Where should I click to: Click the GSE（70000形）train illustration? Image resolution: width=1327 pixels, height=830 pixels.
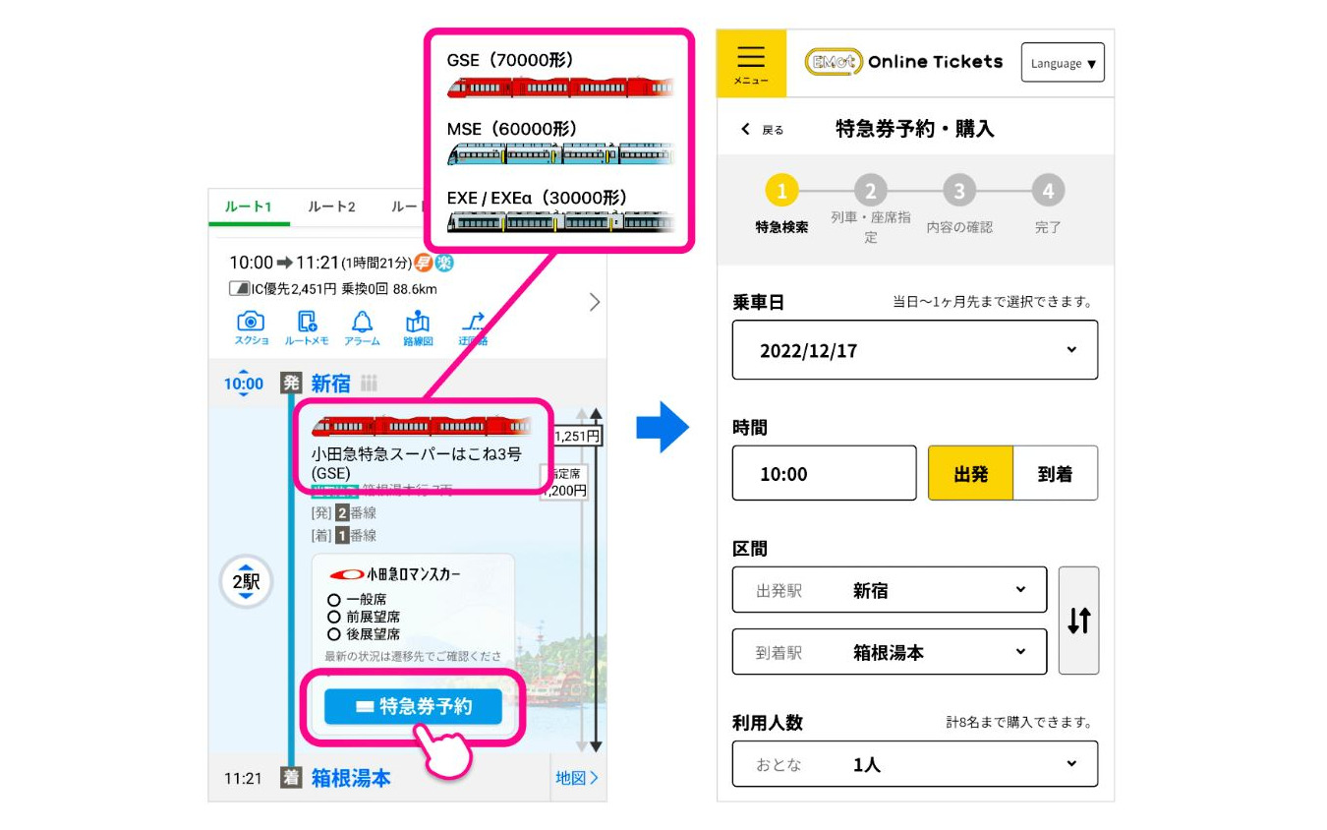560,88
